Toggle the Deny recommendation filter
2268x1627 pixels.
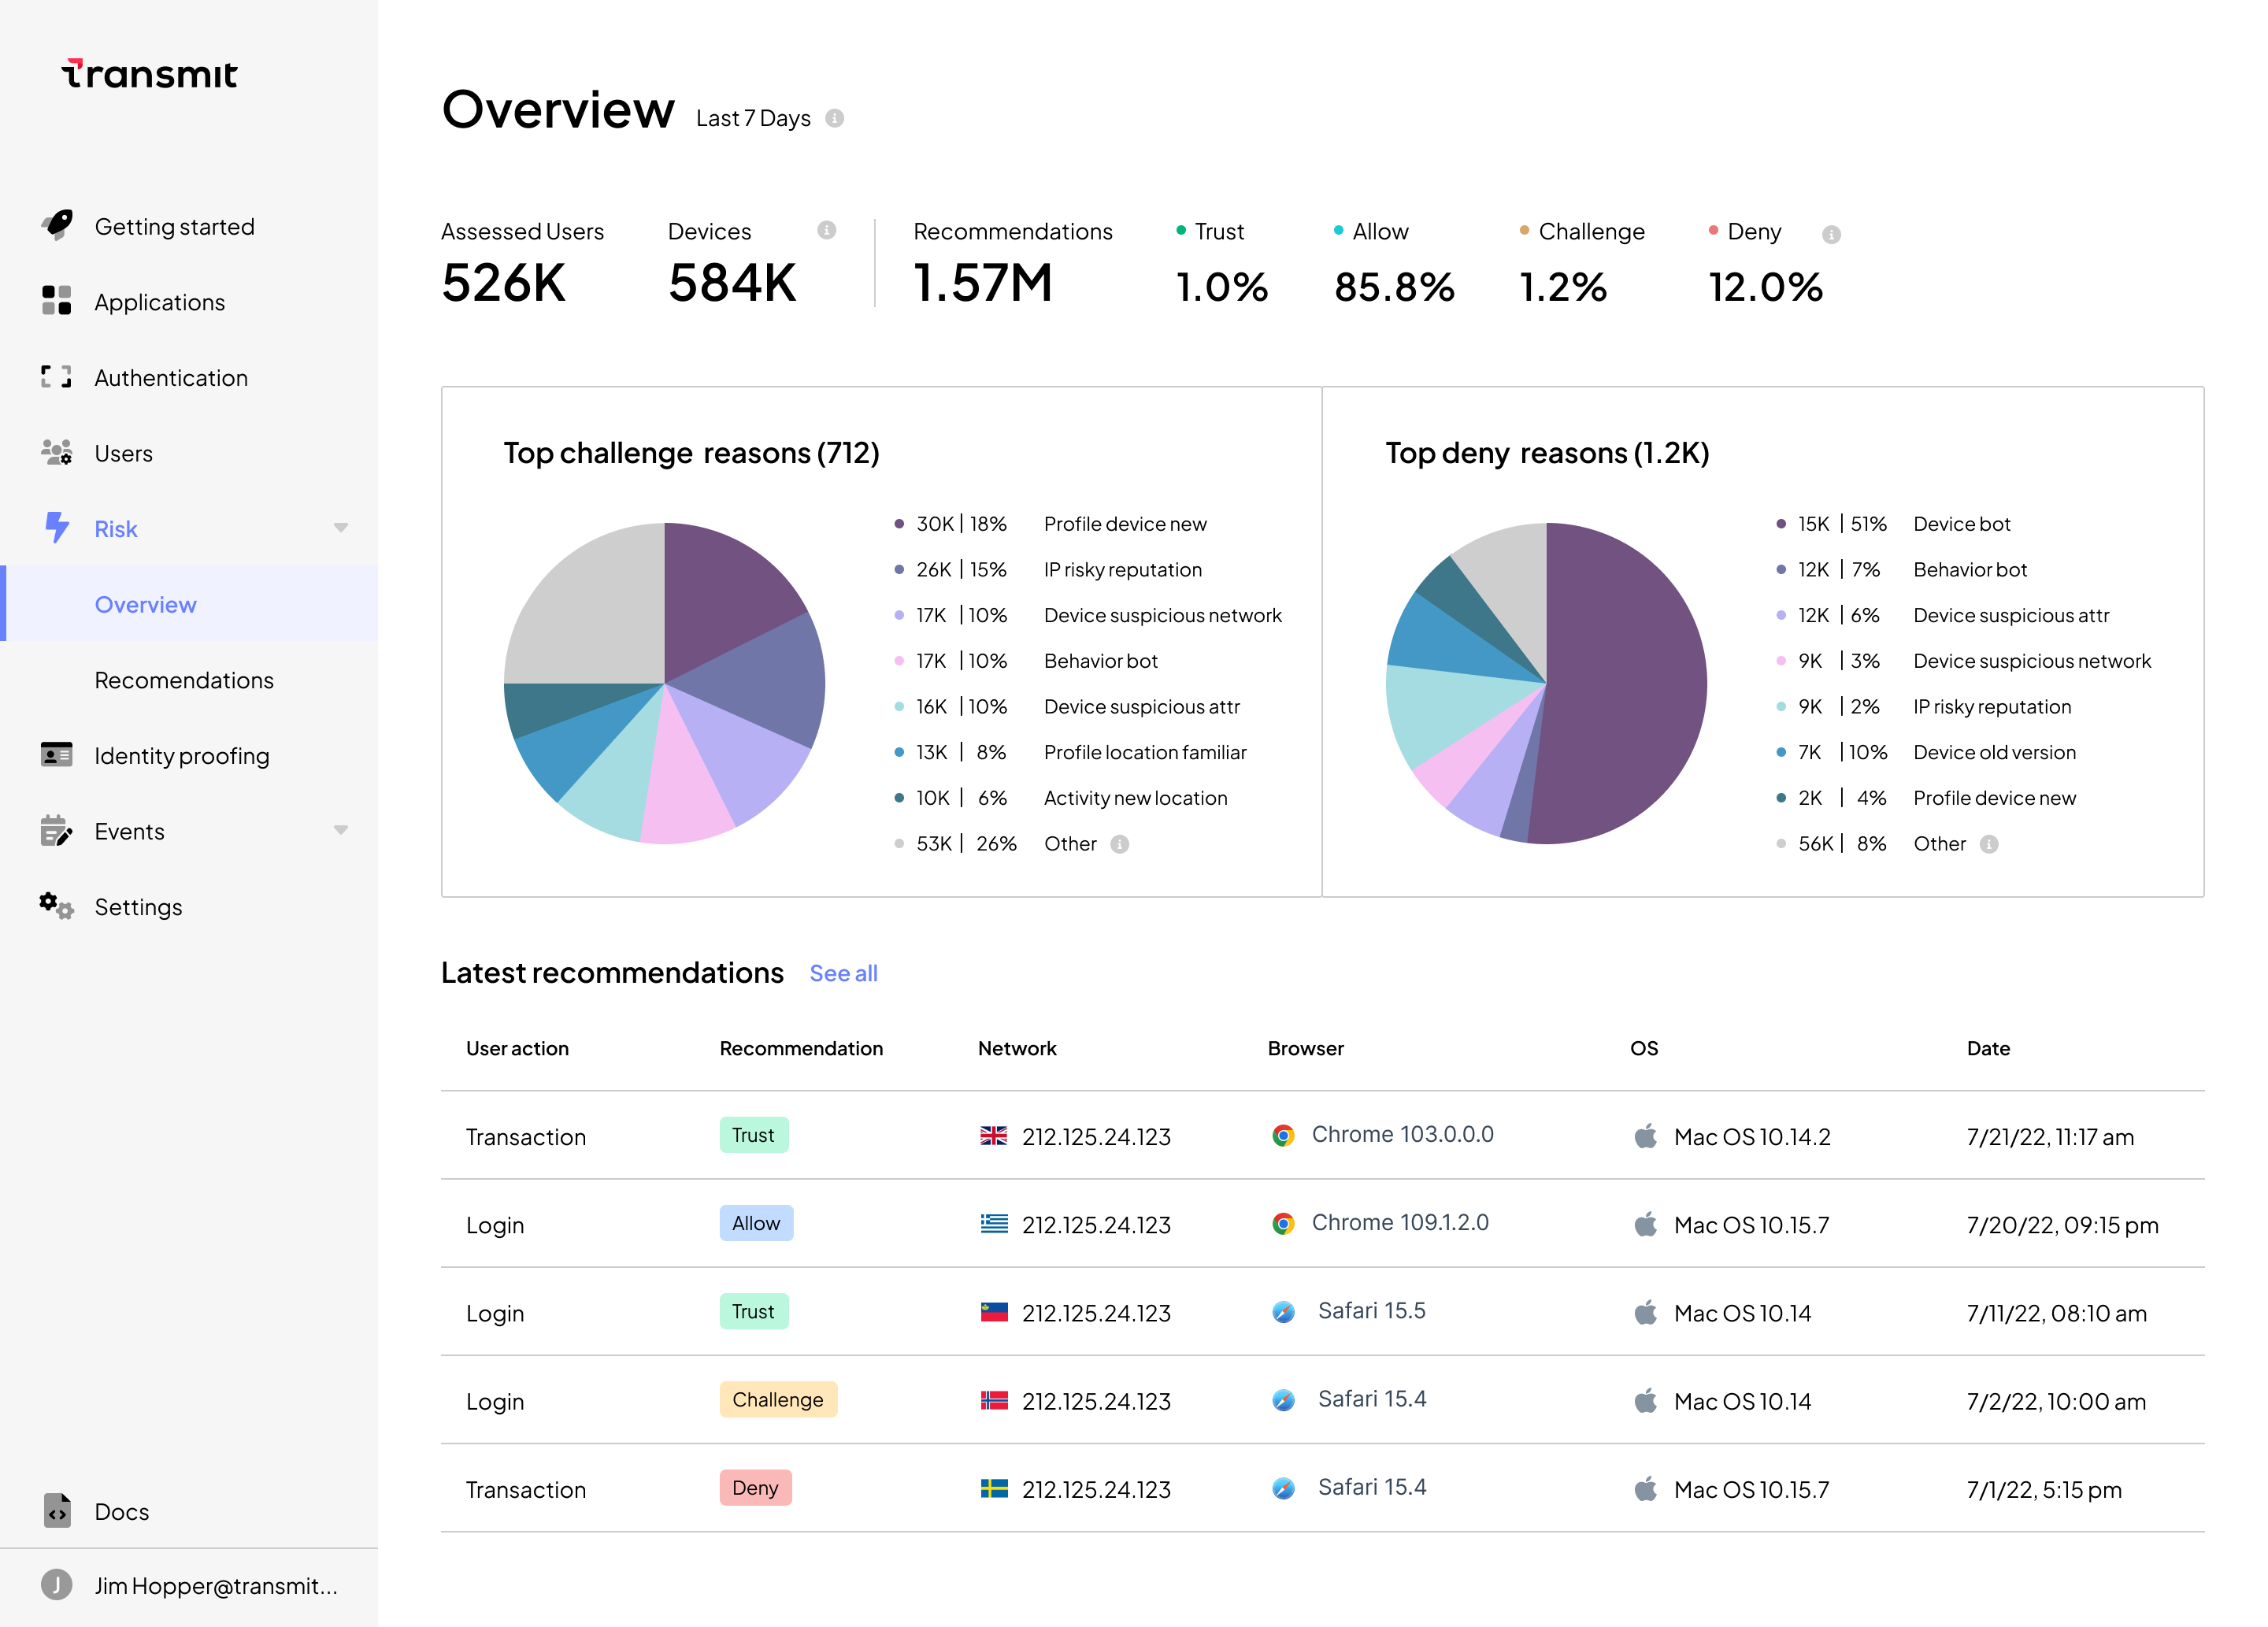coord(1747,231)
